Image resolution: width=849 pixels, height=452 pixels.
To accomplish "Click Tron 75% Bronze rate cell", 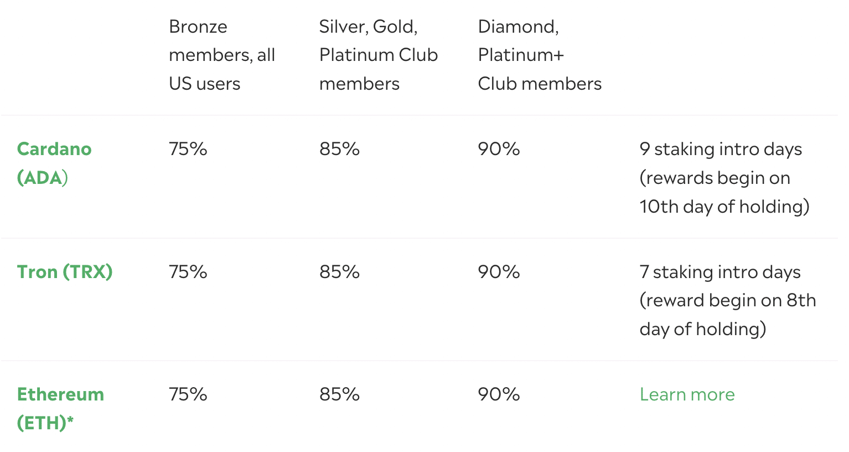I will tap(188, 271).
